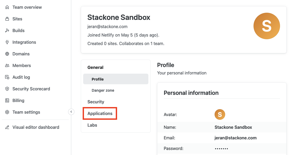Go to the Danger zone section

[x=103, y=91]
